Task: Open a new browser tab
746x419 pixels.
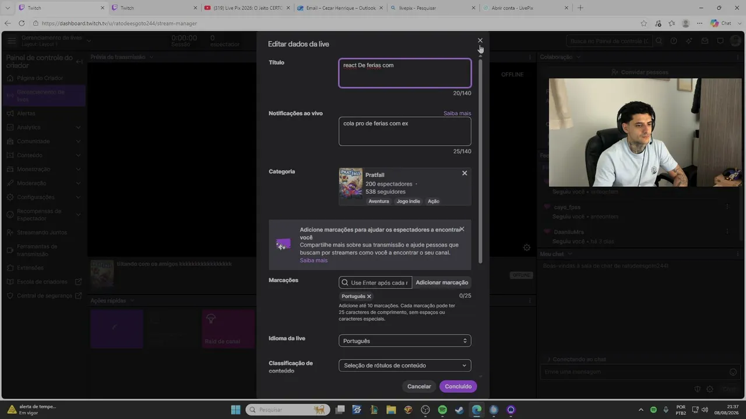Action: coord(580,8)
